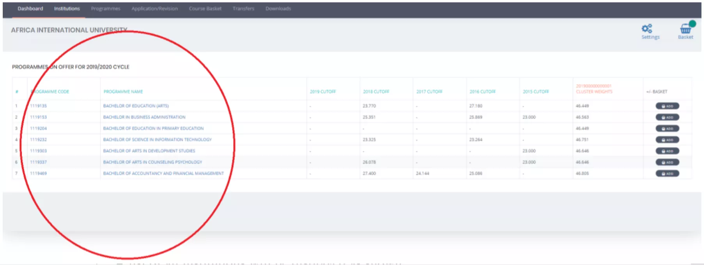Sort by 2018 Cutoff column header
The image size is (704, 265).
tap(376, 92)
